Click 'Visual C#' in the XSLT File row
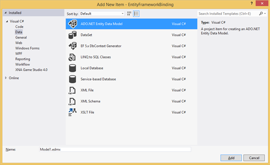Image resolution: width=270 pixels, height=165 pixels. tap(179, 112)
